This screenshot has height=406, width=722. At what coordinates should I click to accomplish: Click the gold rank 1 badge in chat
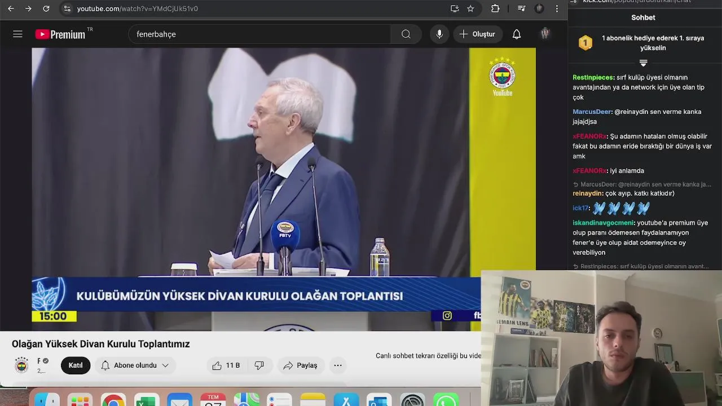(x=585, y=43)
